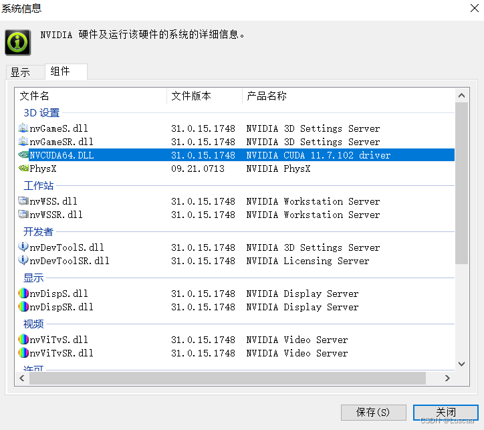Click the nvGameSR.dll row icon

23,142
